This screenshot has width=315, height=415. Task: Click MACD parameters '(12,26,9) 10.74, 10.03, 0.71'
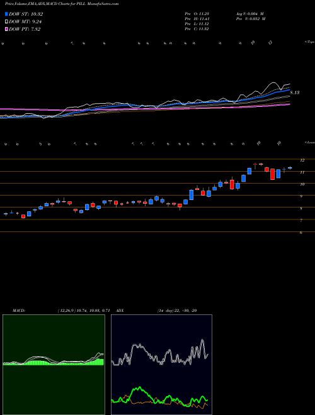(x=84, y=311)
